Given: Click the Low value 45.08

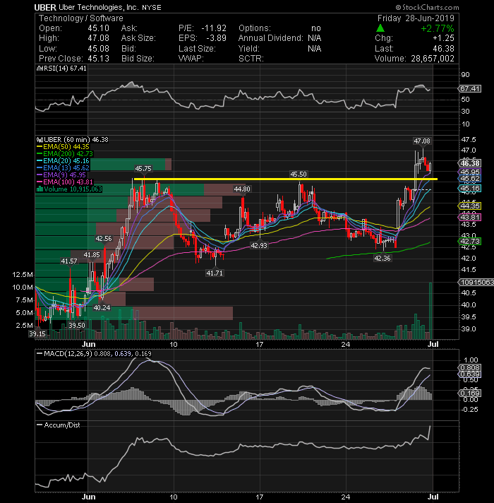Looking at the screenshot, I should click(98, 49).
